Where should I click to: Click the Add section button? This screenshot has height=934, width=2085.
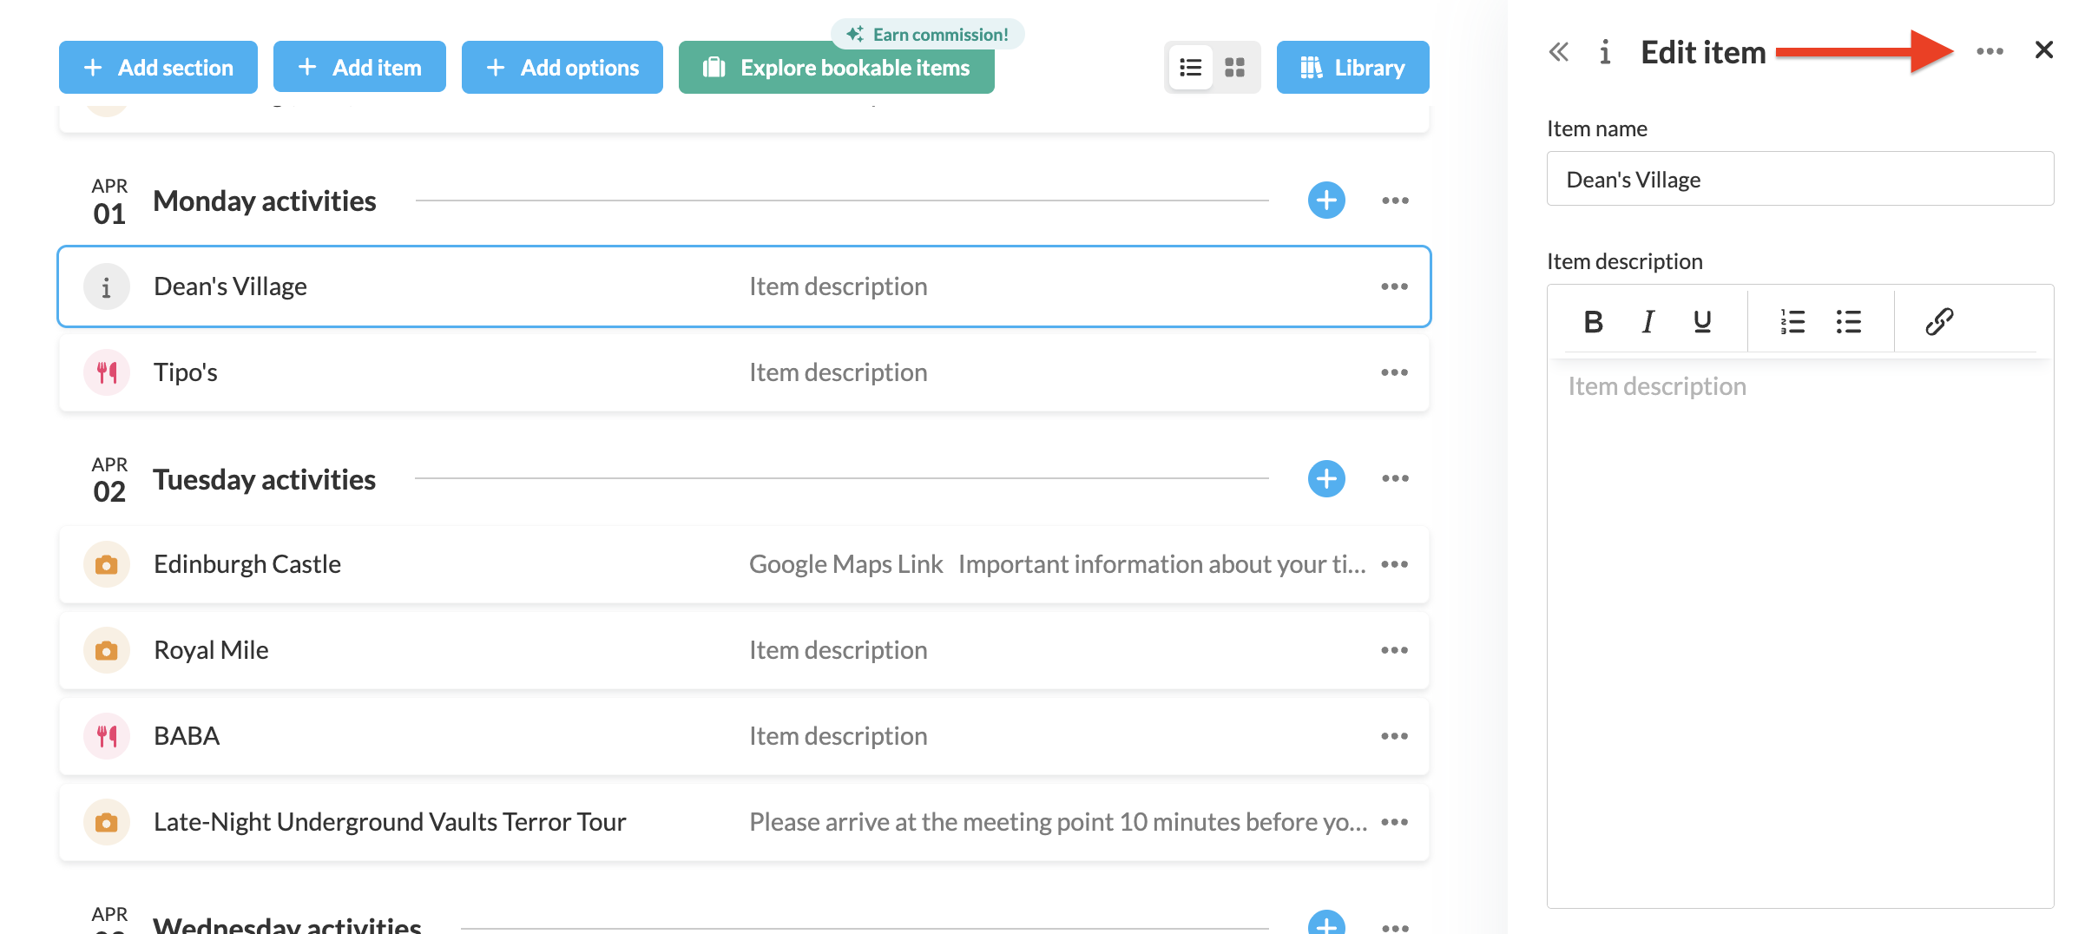(158, 68)
